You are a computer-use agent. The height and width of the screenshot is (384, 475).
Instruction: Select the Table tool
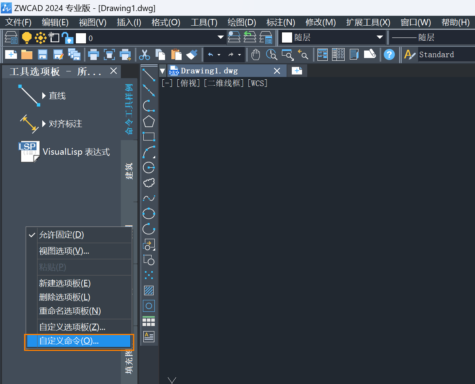pos(149,321)
